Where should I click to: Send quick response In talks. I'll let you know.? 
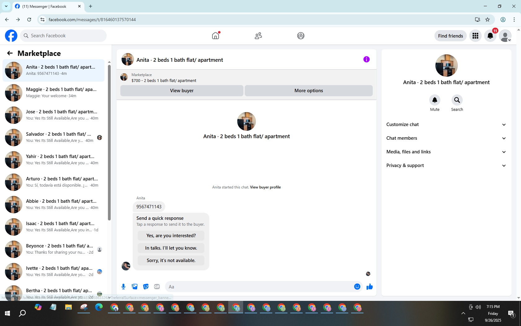tap(171, 248)
